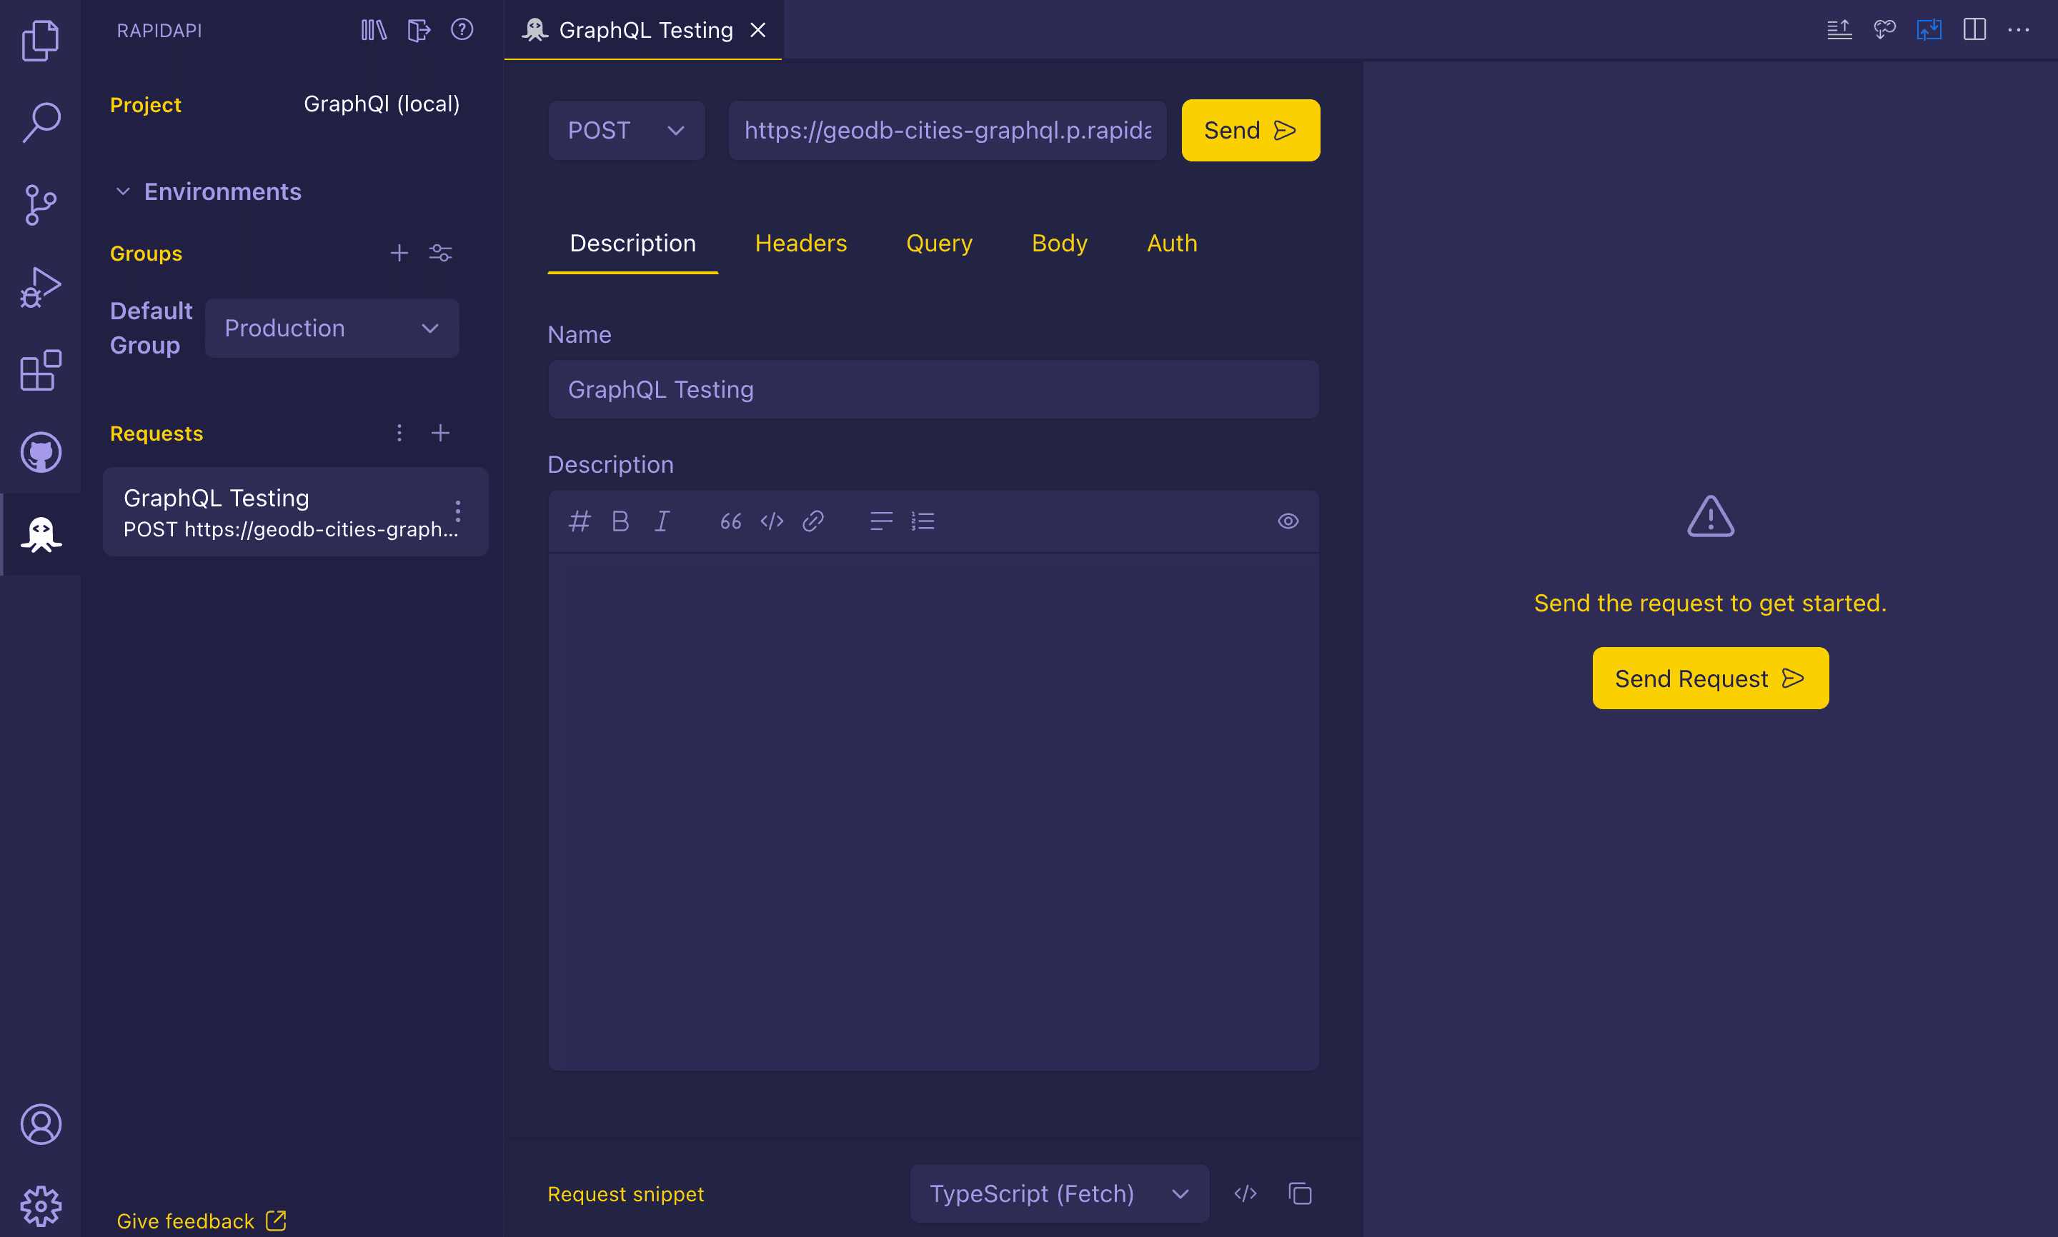The image size is (2058, 1237).
Task: Open Run and Debug view
Action: (x=40, y=288)
